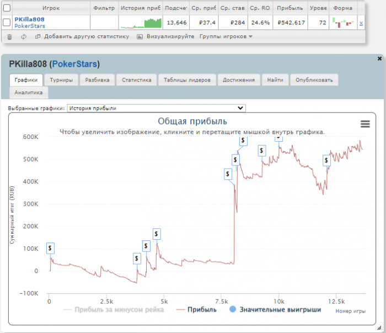Image resolution: width=386 pixels, height=333 pixels.
Task: Open the chart hamburger menu
Action: (365, 124)
